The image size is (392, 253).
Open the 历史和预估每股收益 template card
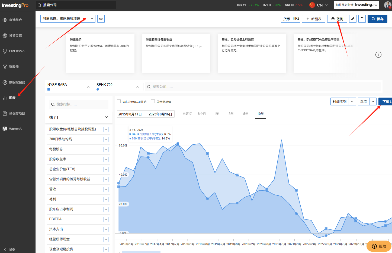[x=176, y=54]
